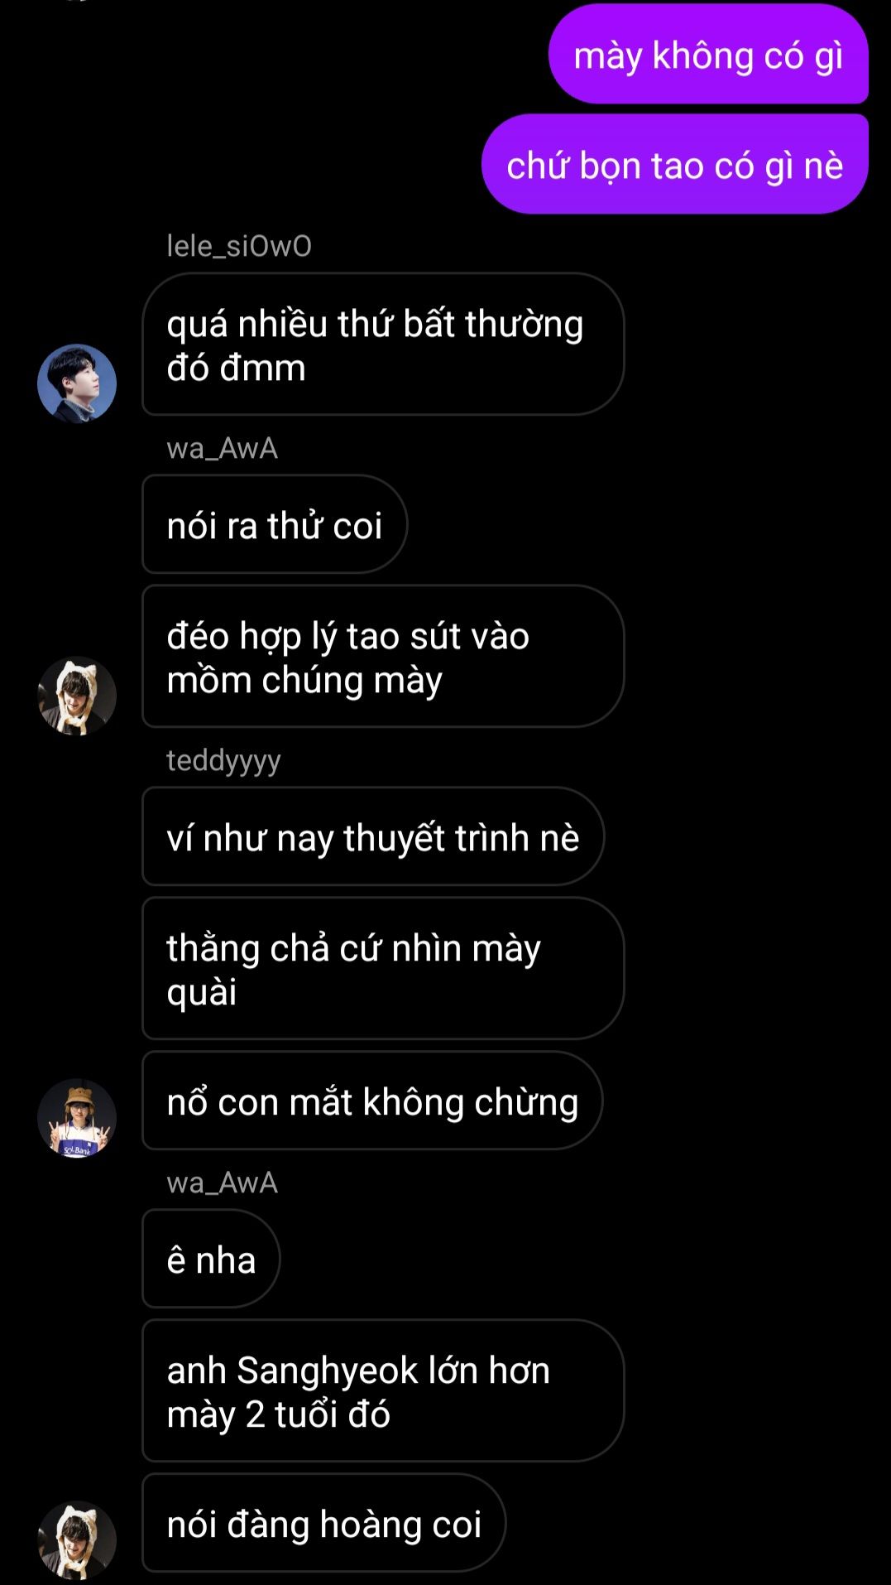Open the teddyyyy username label
Viewport: 891px width, 1585px height.
coord(223,760)
